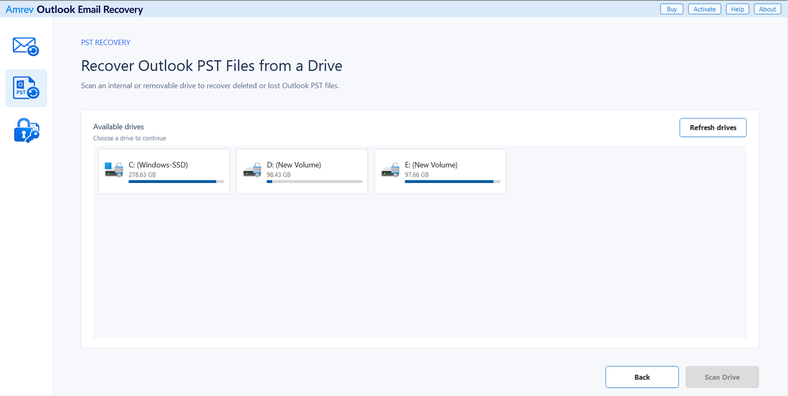Click the E: New Volume drive icon
Screen dimensions: 788x396
coord(391,170)
